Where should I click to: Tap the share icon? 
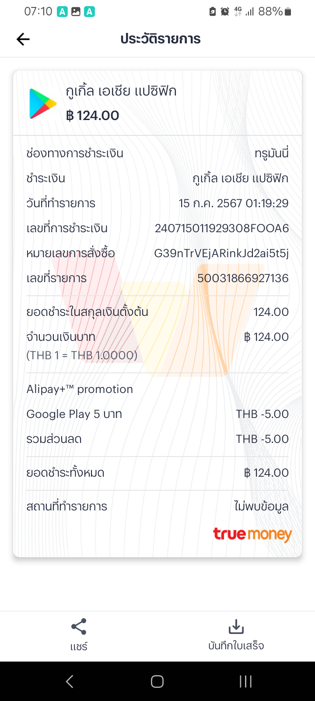pos(79,627)
